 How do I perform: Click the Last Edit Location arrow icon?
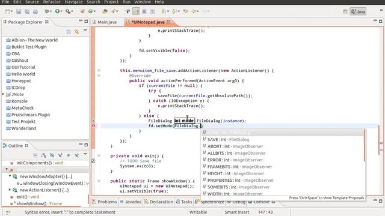[x=186, y=11]
